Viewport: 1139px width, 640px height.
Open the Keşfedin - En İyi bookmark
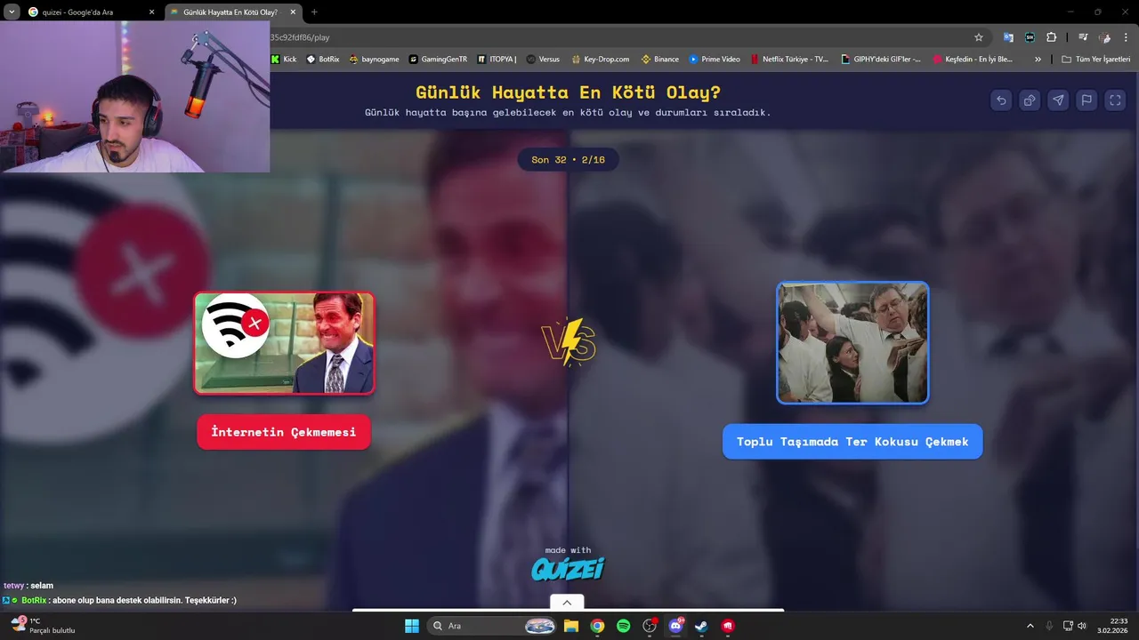point(973,60)
